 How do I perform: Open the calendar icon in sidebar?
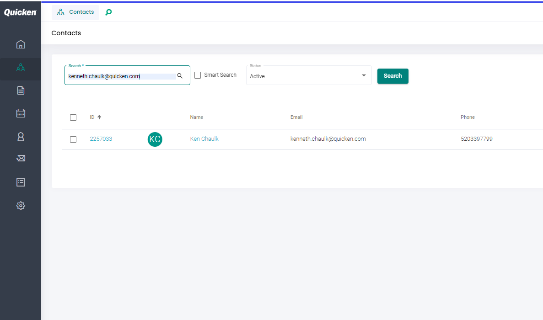pyautogui.click(x=21, y=113)
